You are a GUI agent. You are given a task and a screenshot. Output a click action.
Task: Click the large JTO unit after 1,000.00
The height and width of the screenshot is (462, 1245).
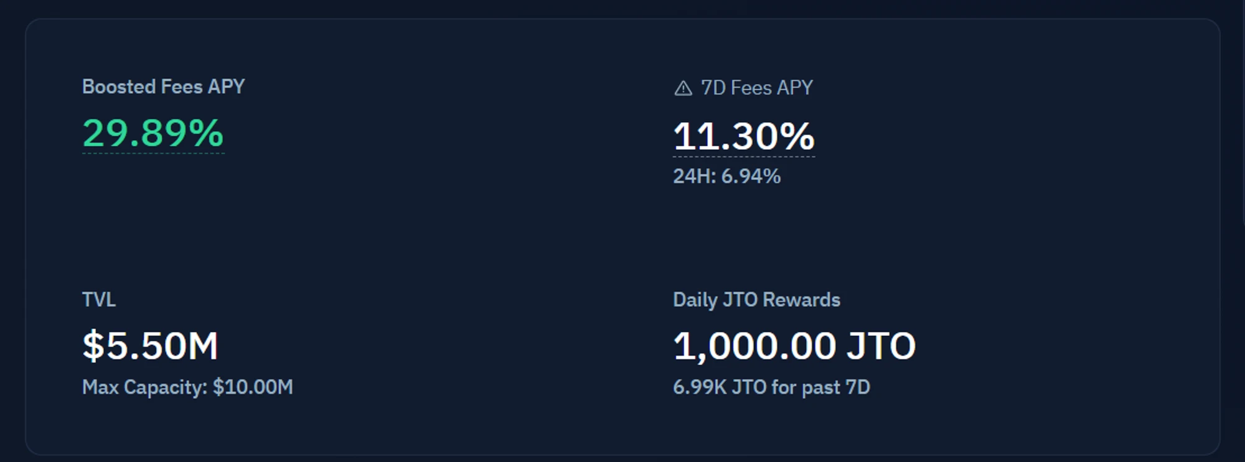click(x=881, y=346)
